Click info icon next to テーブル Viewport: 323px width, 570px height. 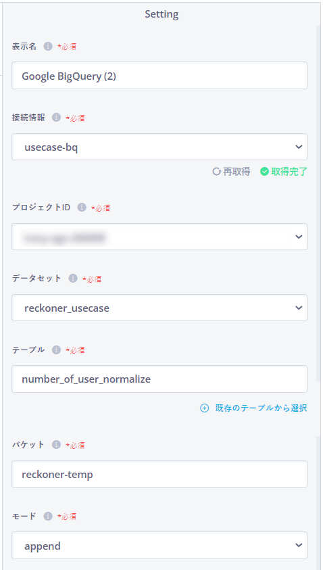(56, 350)
